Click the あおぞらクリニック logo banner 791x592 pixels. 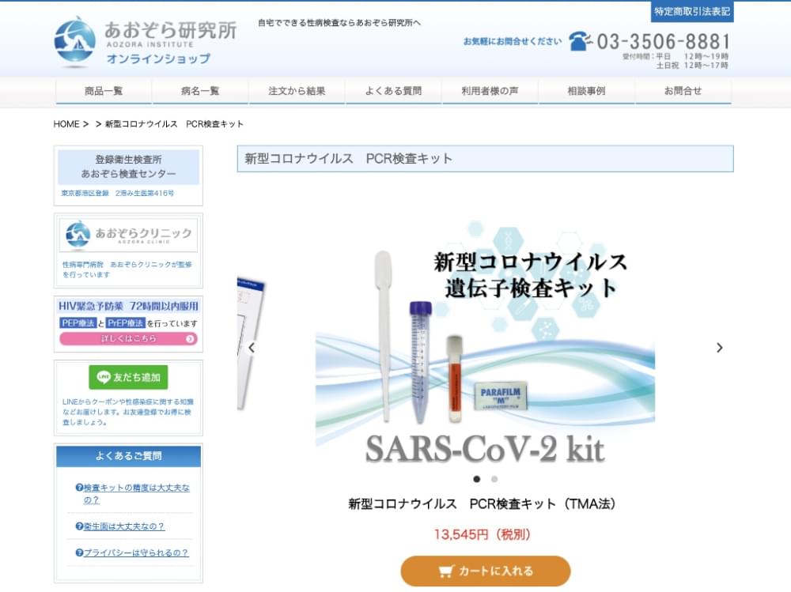coord(128,235)
